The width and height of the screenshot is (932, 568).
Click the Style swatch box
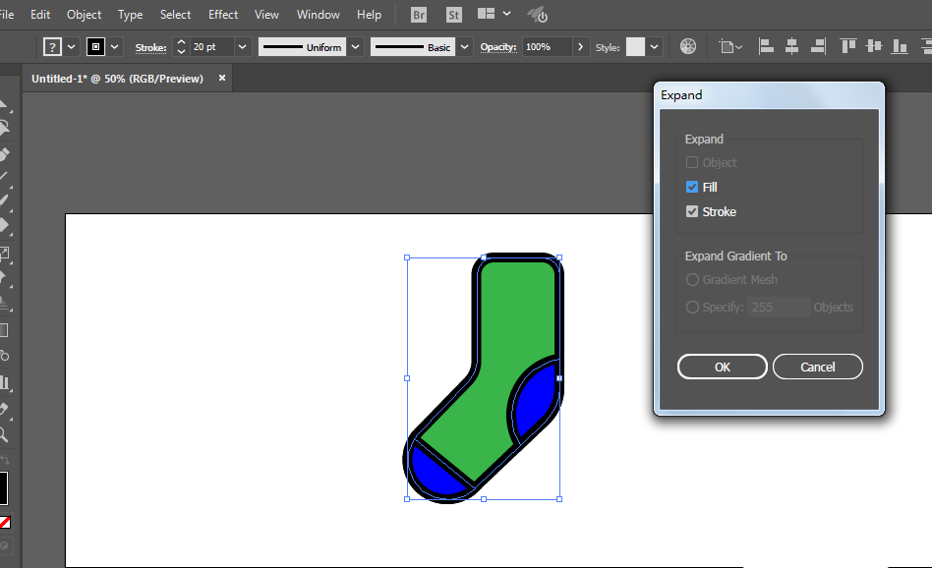point(635,47)
